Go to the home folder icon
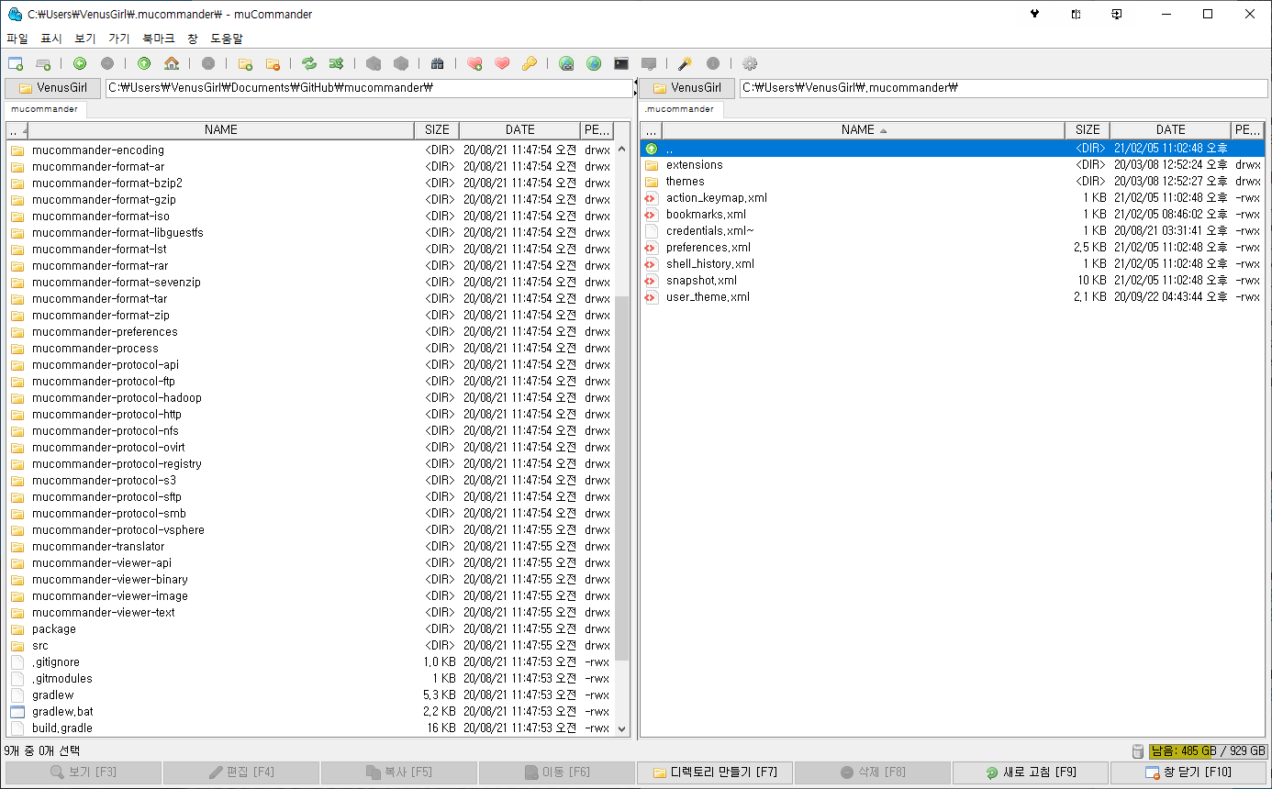Viewport: 1272px width, 789px height. [172, 63]
